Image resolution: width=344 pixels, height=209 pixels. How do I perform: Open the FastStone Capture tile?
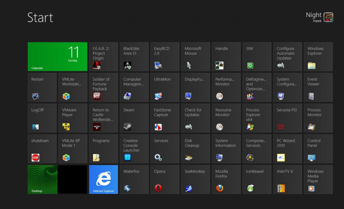pos(165,118)
